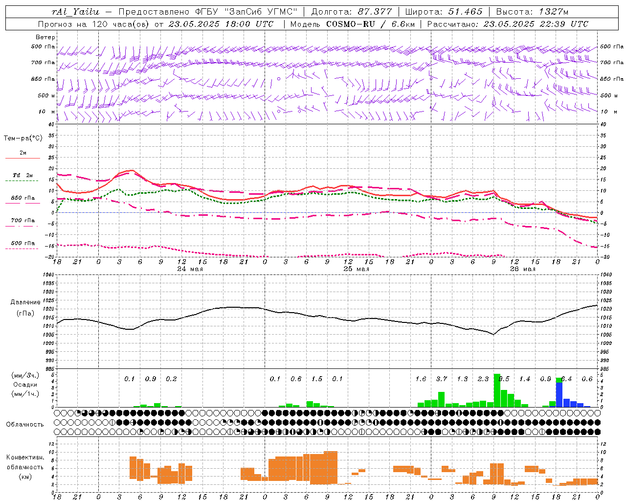Select the 3.7 precipitation total

click(x=442, y=379)
